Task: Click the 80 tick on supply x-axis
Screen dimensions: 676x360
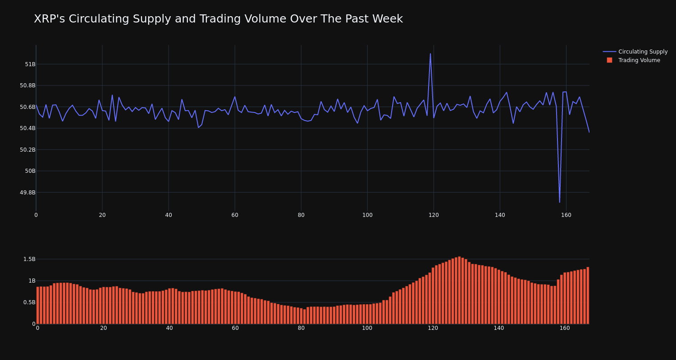Action: coord(301,215)
